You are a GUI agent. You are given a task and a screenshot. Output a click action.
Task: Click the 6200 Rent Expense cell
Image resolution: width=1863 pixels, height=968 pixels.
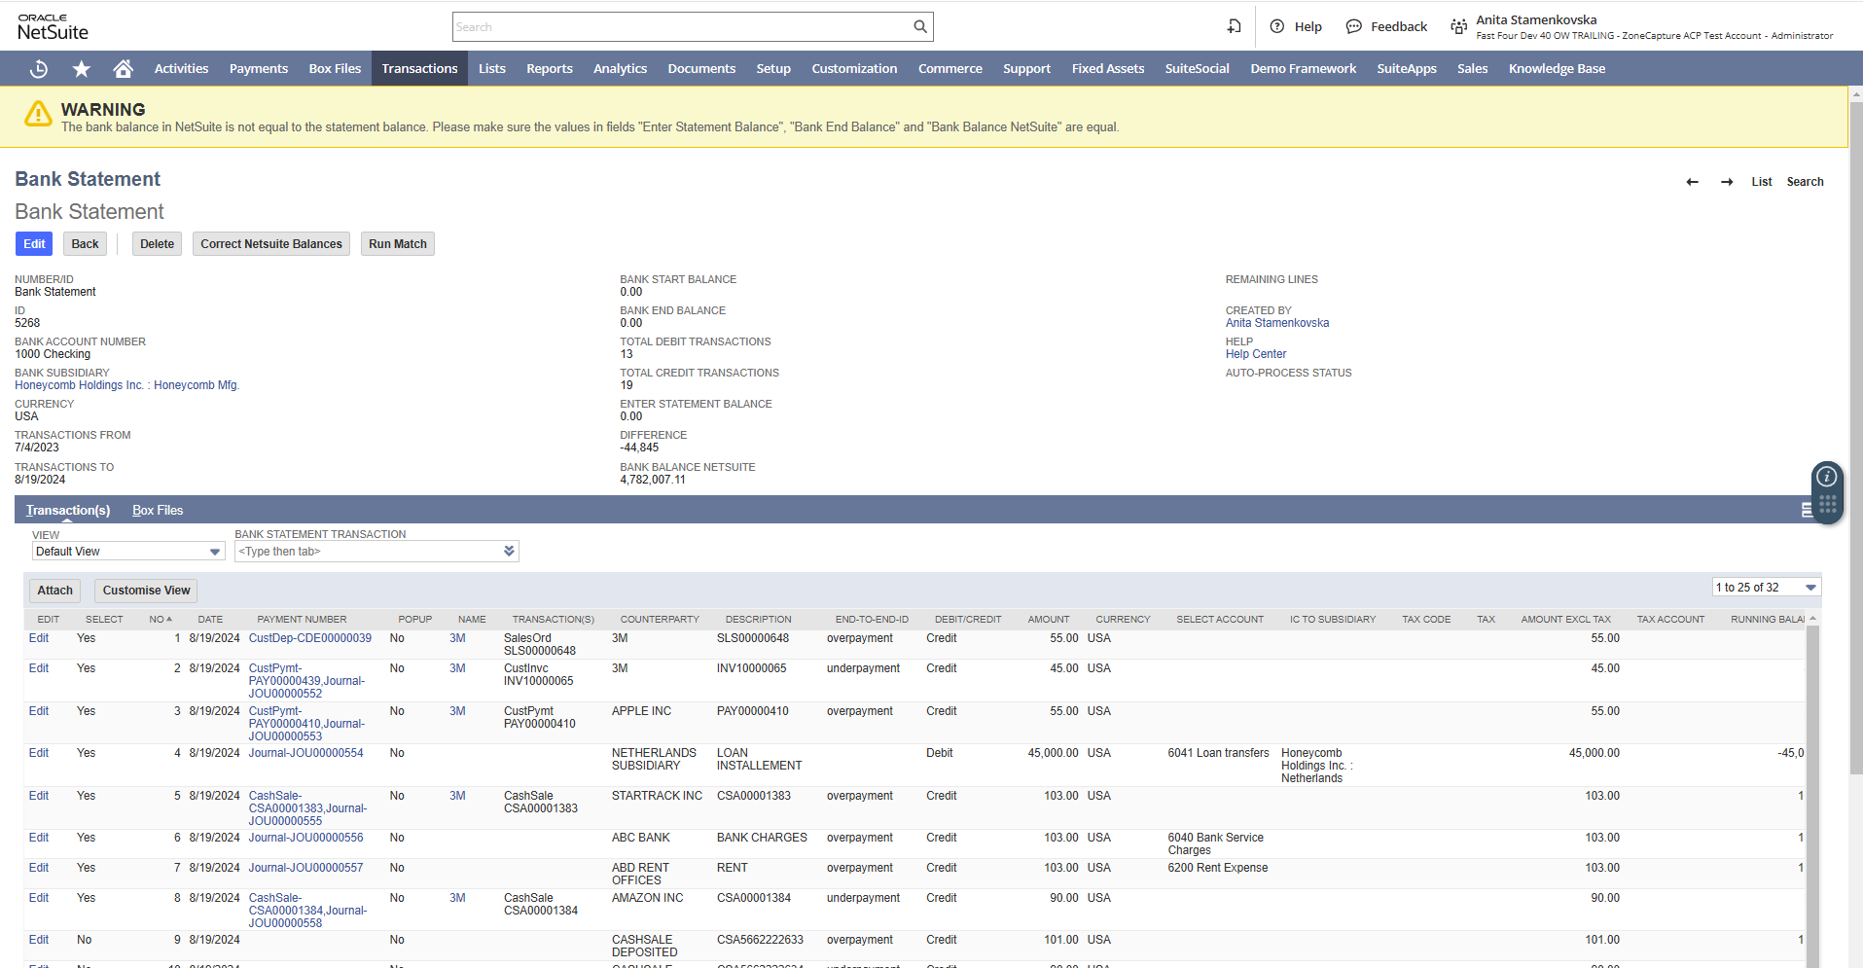(1218, 868)
